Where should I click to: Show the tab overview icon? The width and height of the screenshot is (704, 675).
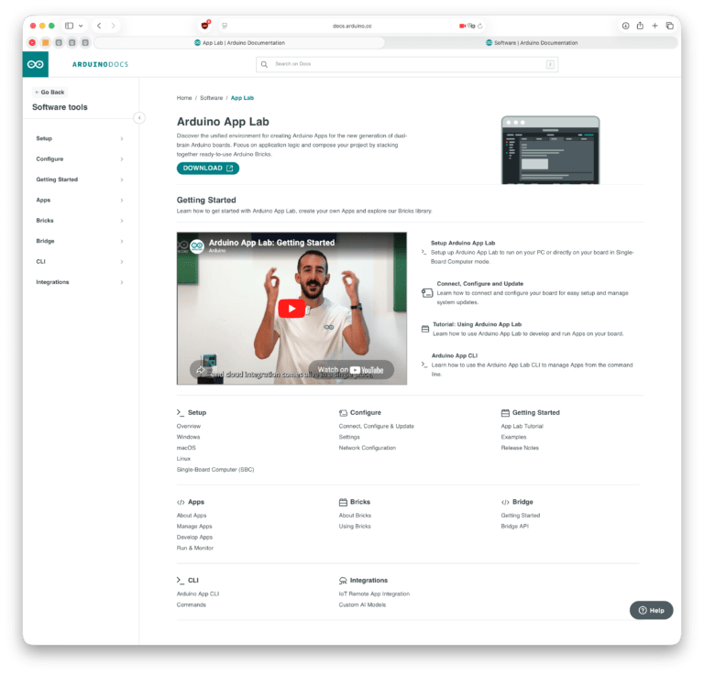[669, 26]
